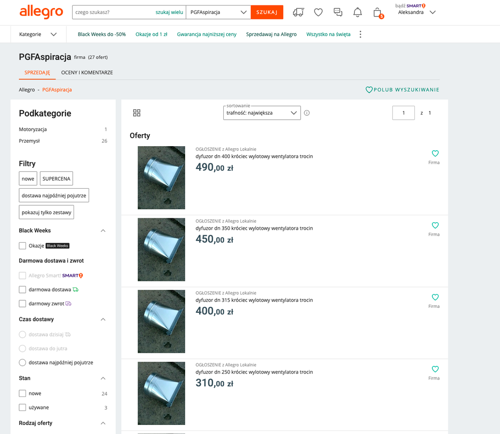Open the sortowanie trafność dropdown
Image resolution: width=500 pixels, height=434 pixels.
pyautogui.click(x=262, y=113)
